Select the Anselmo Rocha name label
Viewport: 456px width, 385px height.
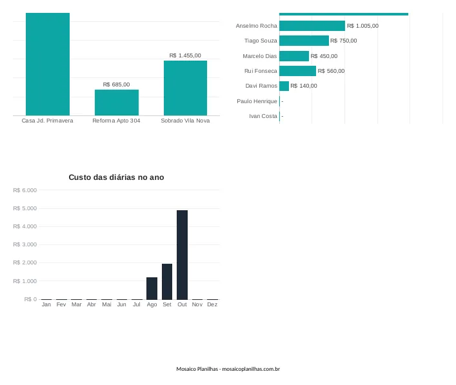[x=256, y=26]
